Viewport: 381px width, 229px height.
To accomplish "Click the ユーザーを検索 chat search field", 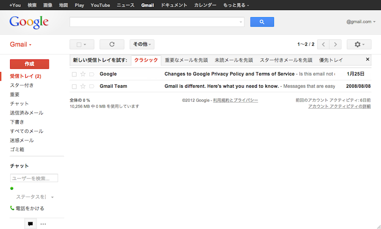I will tap(34, 178).
